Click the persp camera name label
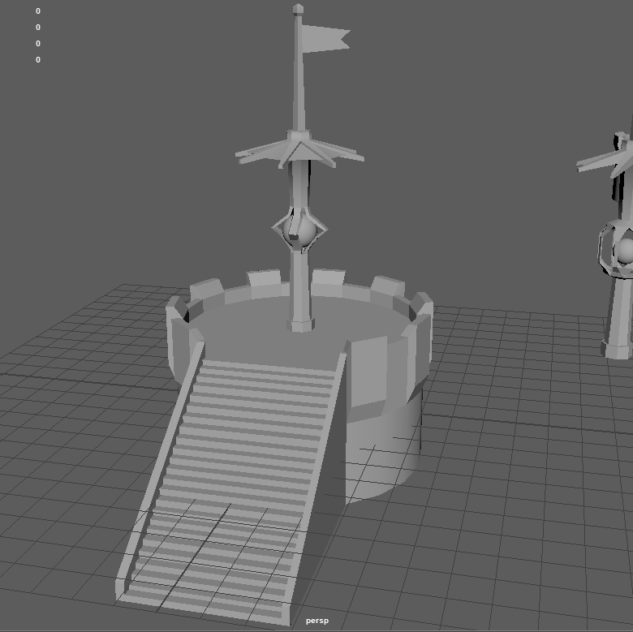This screenshot has width=633, height=632. tap(316, 621)
